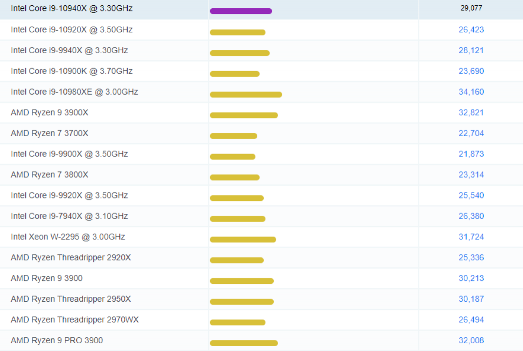Open the 22,704 score link
Screen dimensions: 523x351
(471, 133)
